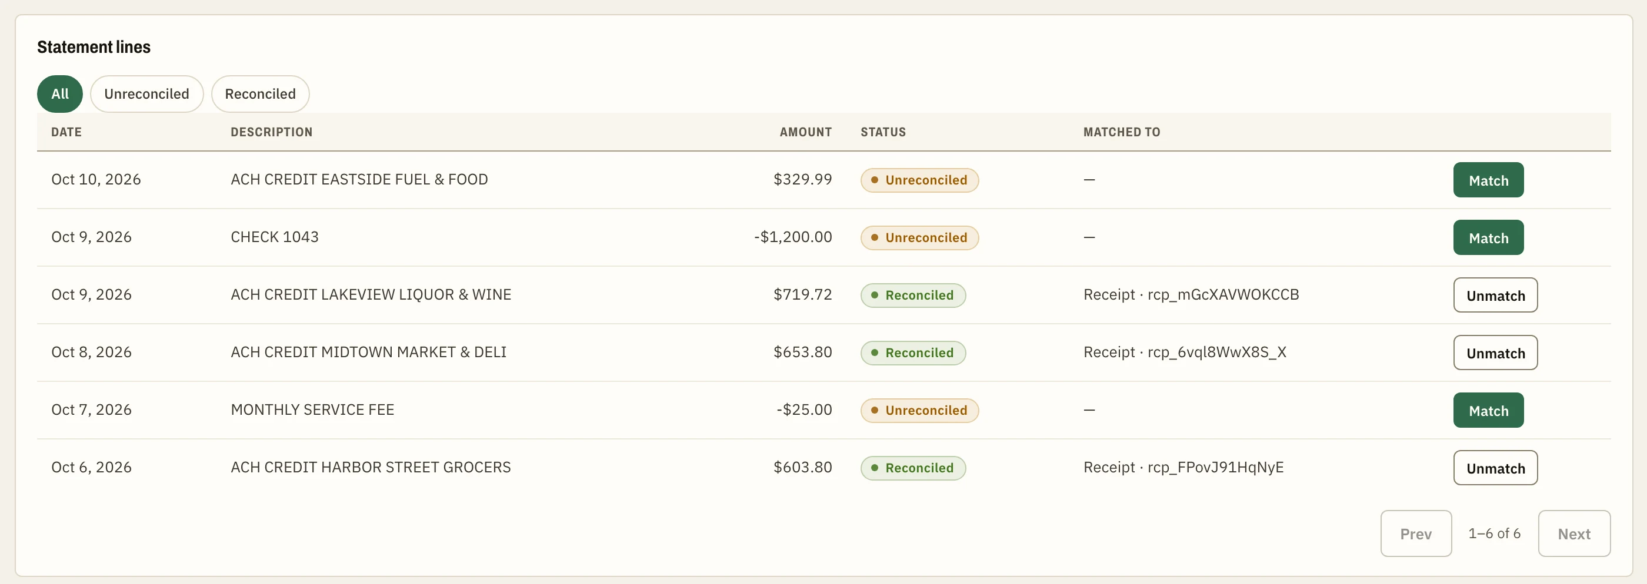Click the Unreconciled badge for Monthly Service Fee
The width and height of the screenshot is (1647, 584).
point(919,410)
